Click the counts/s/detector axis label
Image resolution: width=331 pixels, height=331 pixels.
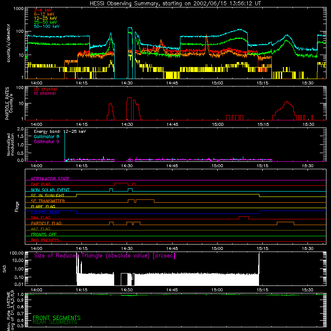(8, 43)
